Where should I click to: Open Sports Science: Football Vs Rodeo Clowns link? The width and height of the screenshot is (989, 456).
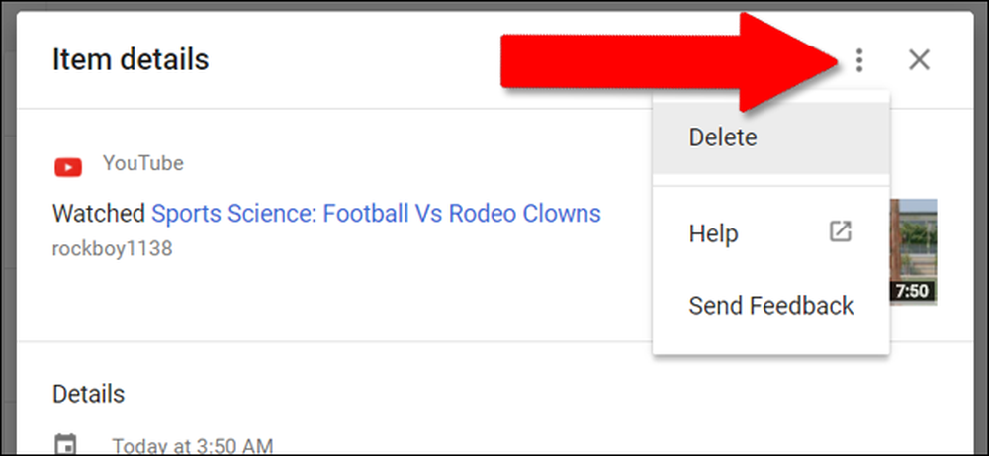point(376,214)
